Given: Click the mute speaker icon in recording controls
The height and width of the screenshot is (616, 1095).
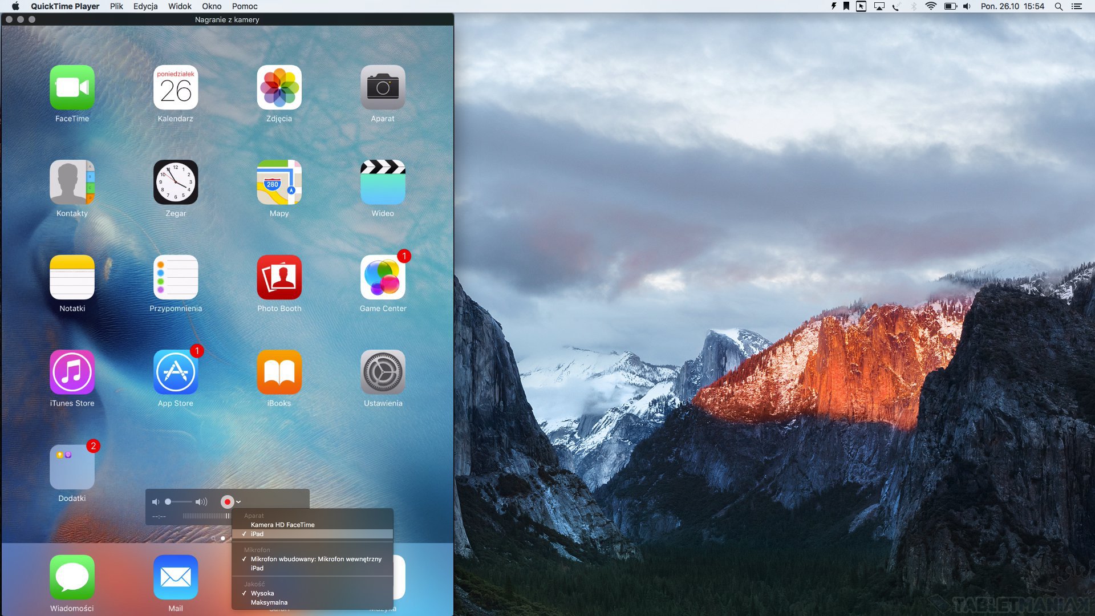Looking at the screenshot, I should click(x=155, y=502).
